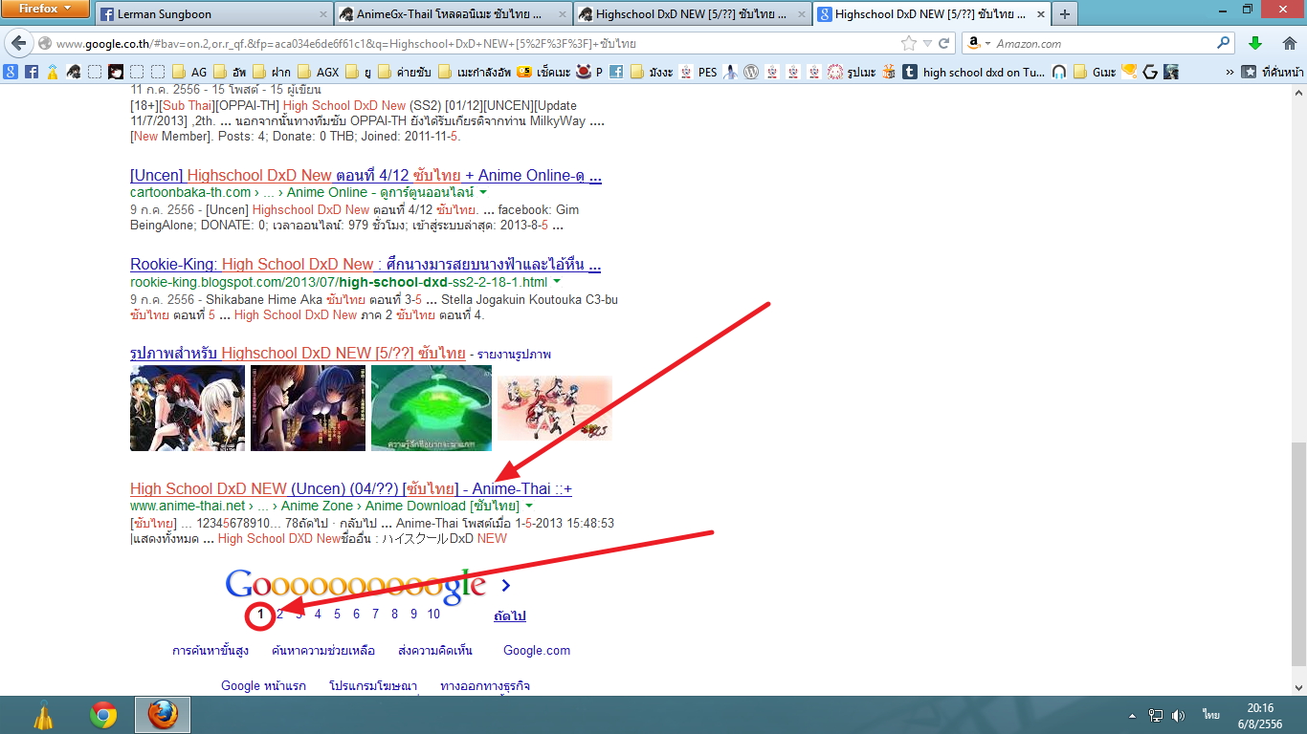Click the ไทย language indicator in the taskbar
The width and height of the screenshot is (1307, 734).
pyautogui.click(x=1211, y=715)
